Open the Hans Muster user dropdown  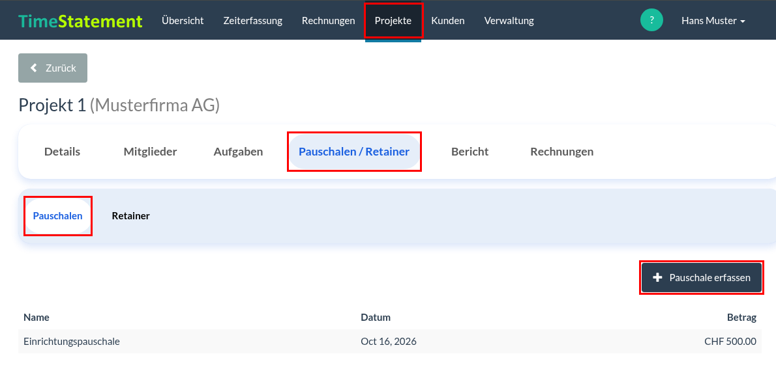(713, 21)
